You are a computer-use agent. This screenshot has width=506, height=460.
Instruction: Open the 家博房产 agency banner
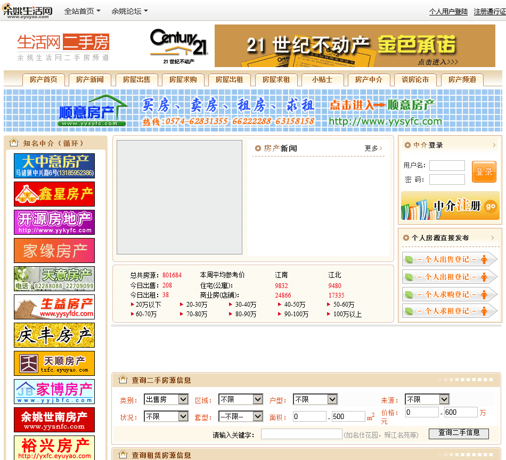54,392
